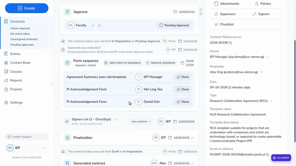Open the Contracts section

click(x=17, y=21)
